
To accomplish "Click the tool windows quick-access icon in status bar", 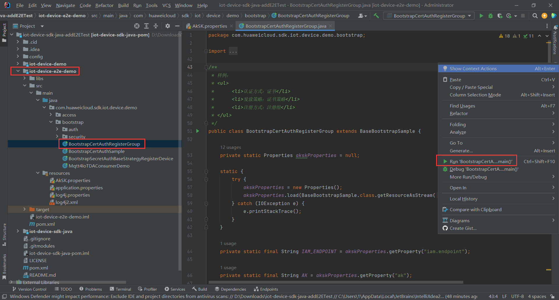I will (x=4, y=296).
